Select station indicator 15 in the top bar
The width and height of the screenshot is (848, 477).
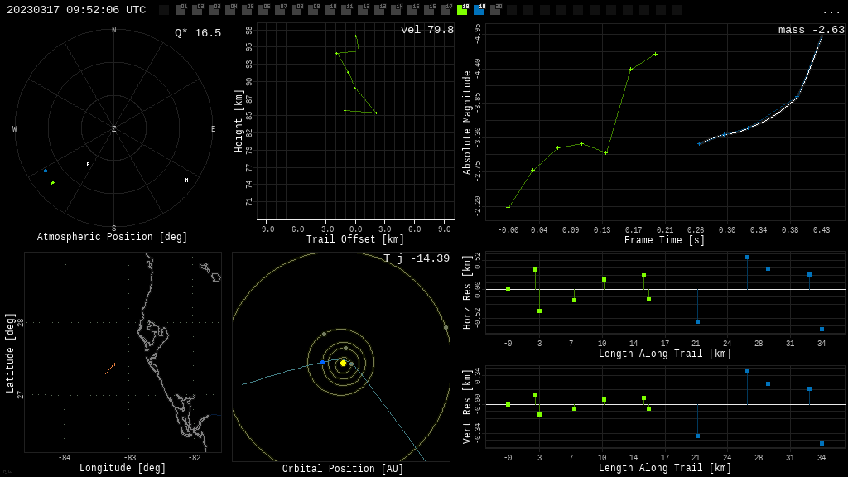click(412, 9)
